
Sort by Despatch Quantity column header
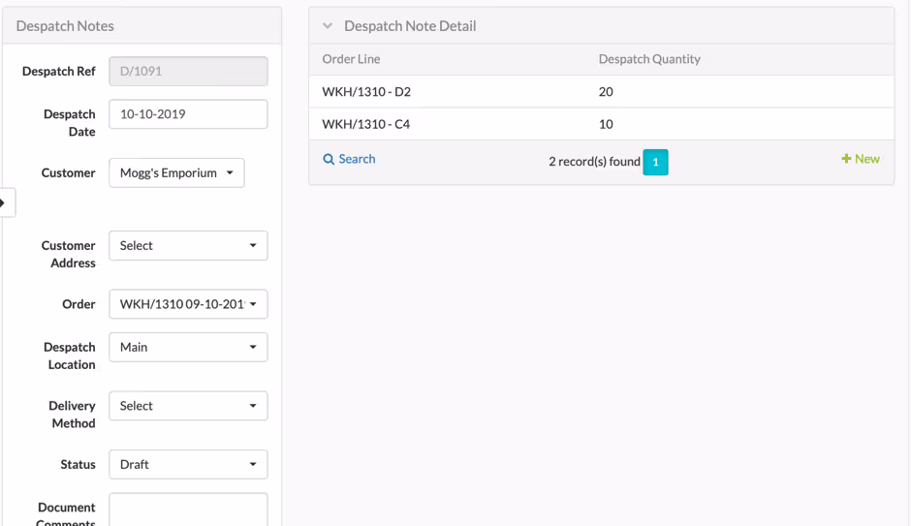click(x=649, y=59)
